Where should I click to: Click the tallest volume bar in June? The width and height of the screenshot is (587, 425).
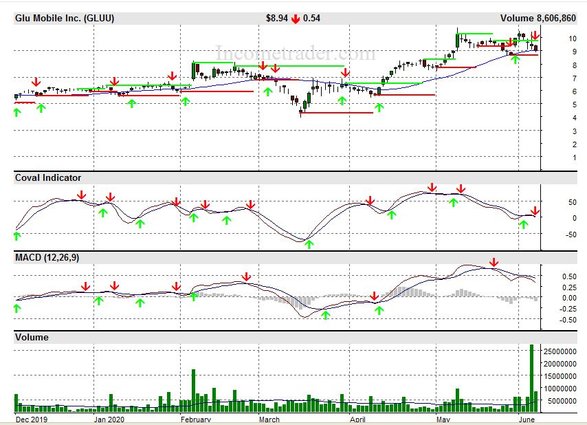tap(531, 378)
